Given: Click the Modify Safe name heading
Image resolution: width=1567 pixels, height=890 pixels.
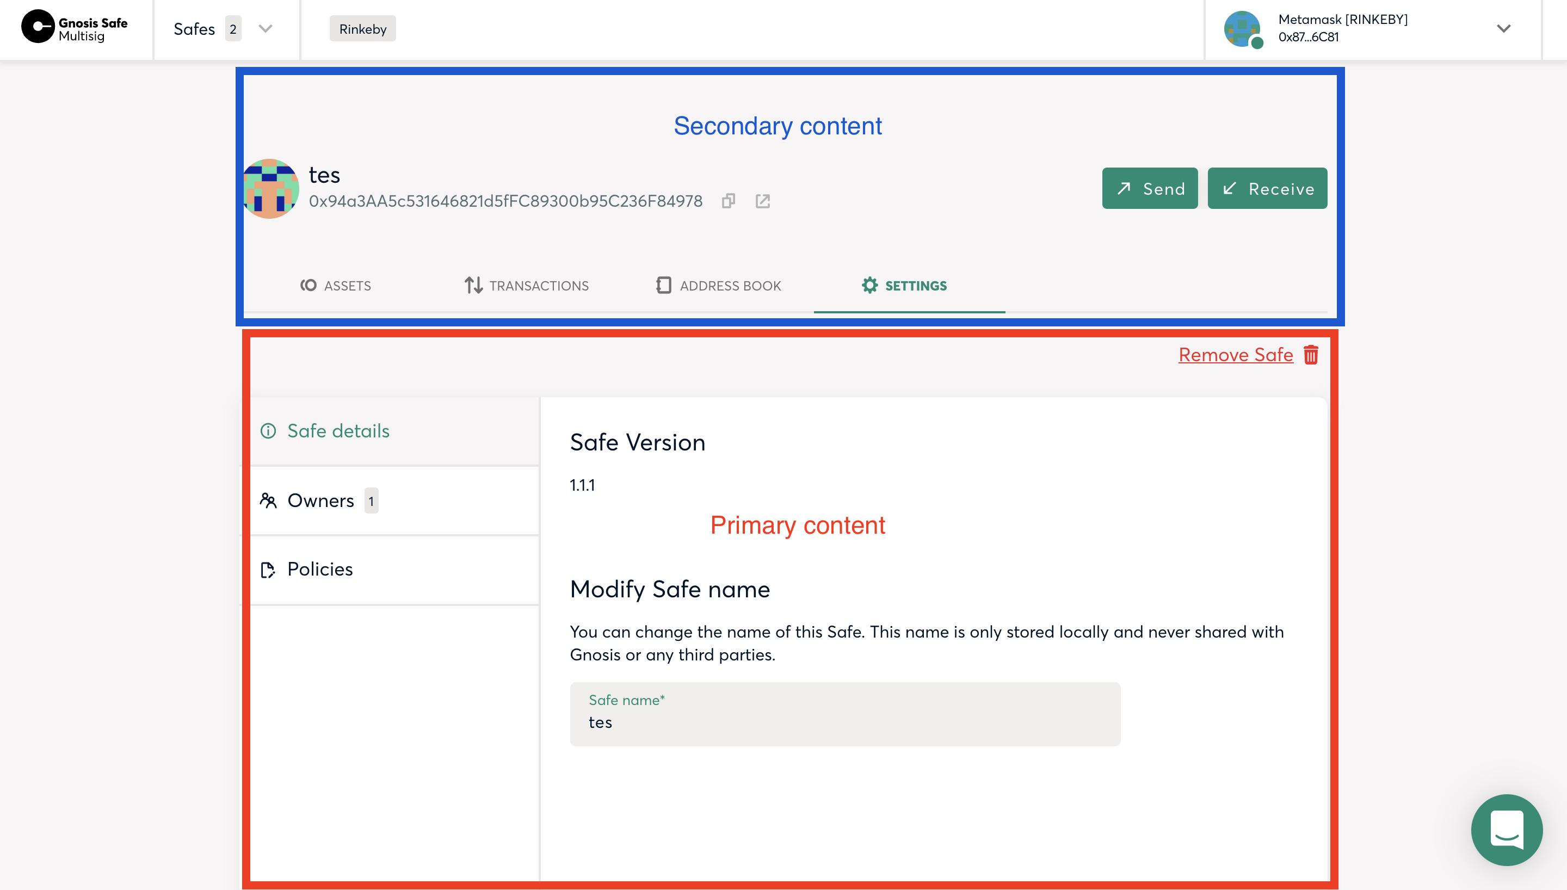Looking at the screenshot, I should pyautogui.click(x=670, y=589).
